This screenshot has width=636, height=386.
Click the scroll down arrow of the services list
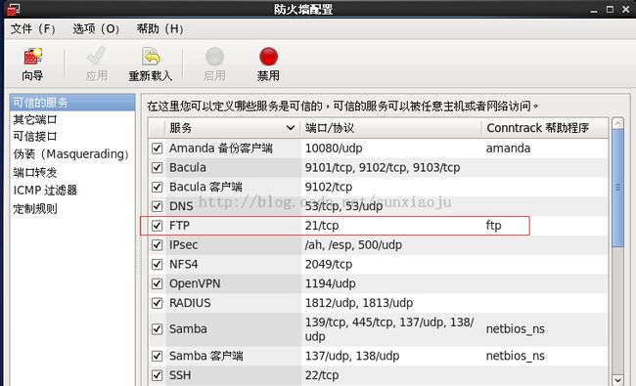coord(617,380)
